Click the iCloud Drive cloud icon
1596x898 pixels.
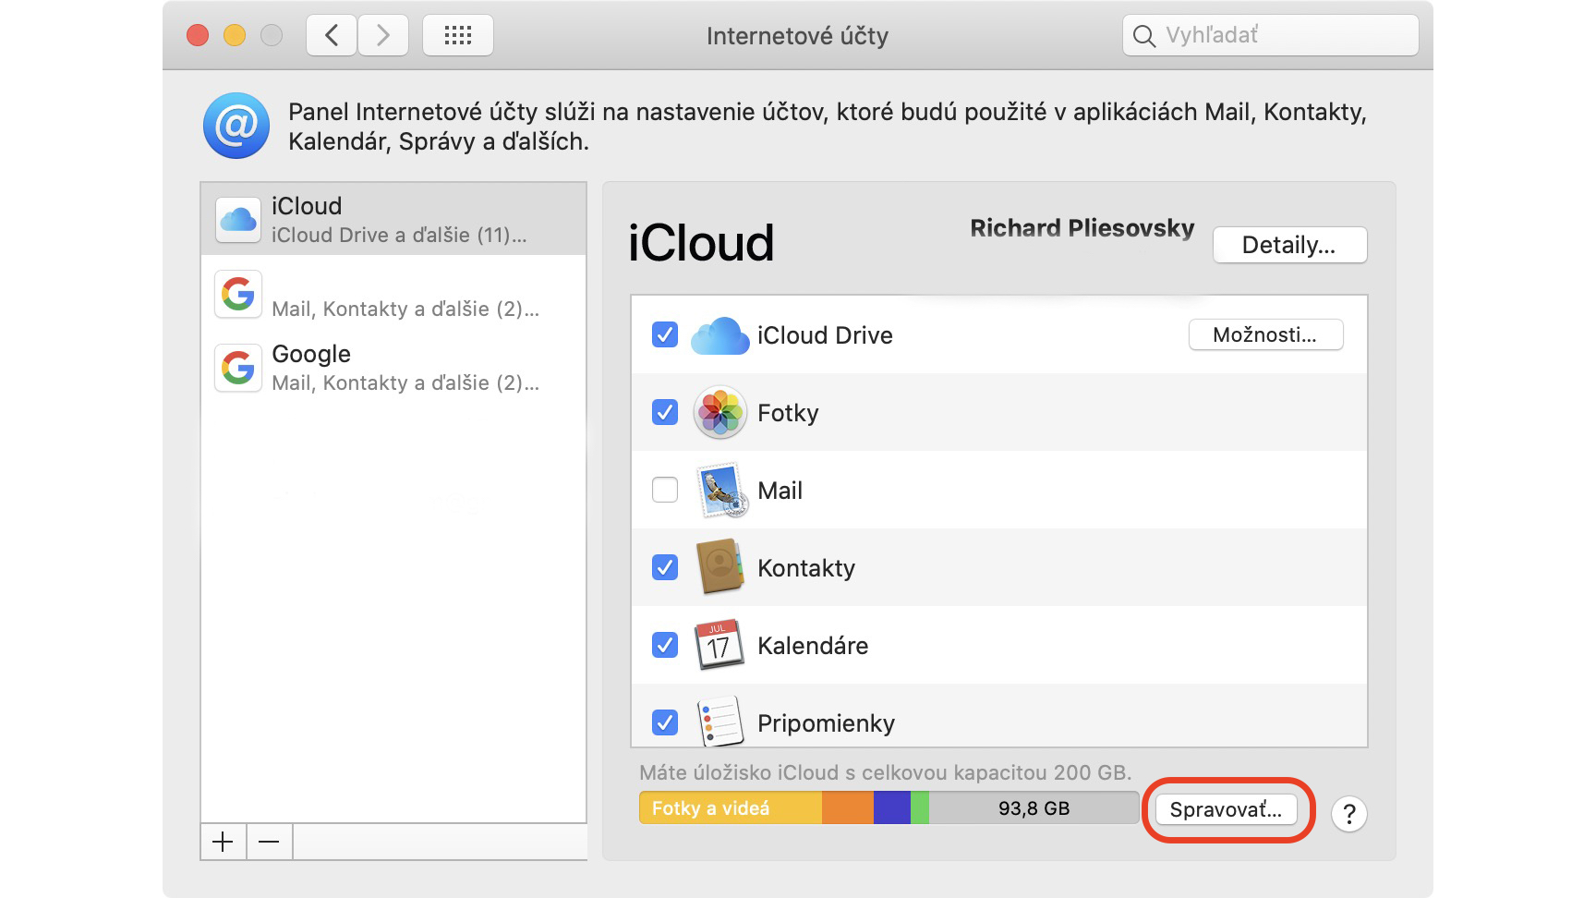coord(720,335)
